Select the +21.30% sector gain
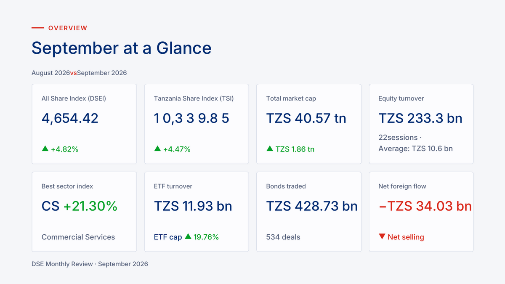The height and width of the screenshot is (284, 505). [90, 206]
